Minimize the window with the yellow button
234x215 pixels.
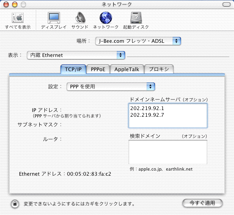point(15,4)
